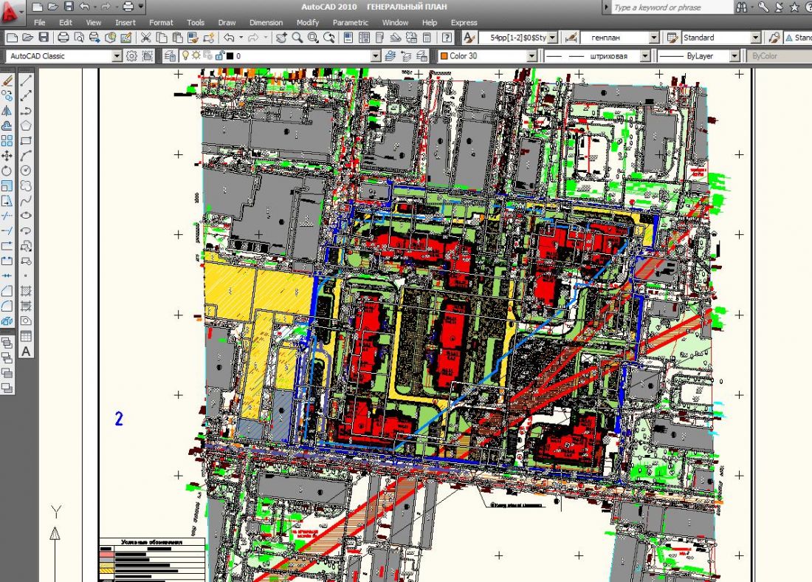Expand the layer control dropdown arrow
The width and height of the screenshot is (812, 582).
pos(376,56)
